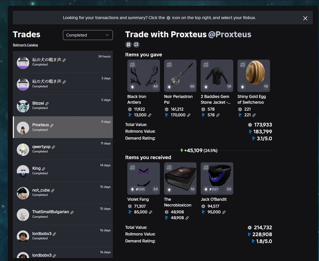Open the link icon next to Blizzei in the trade list

point(47,104)
